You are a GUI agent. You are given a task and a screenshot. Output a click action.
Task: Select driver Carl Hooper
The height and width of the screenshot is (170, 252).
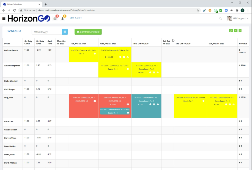click(x=10, y=89)
